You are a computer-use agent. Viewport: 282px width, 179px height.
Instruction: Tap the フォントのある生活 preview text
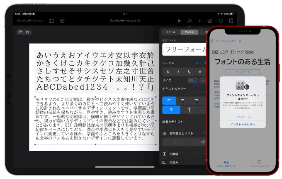click(x=243, y=61)
